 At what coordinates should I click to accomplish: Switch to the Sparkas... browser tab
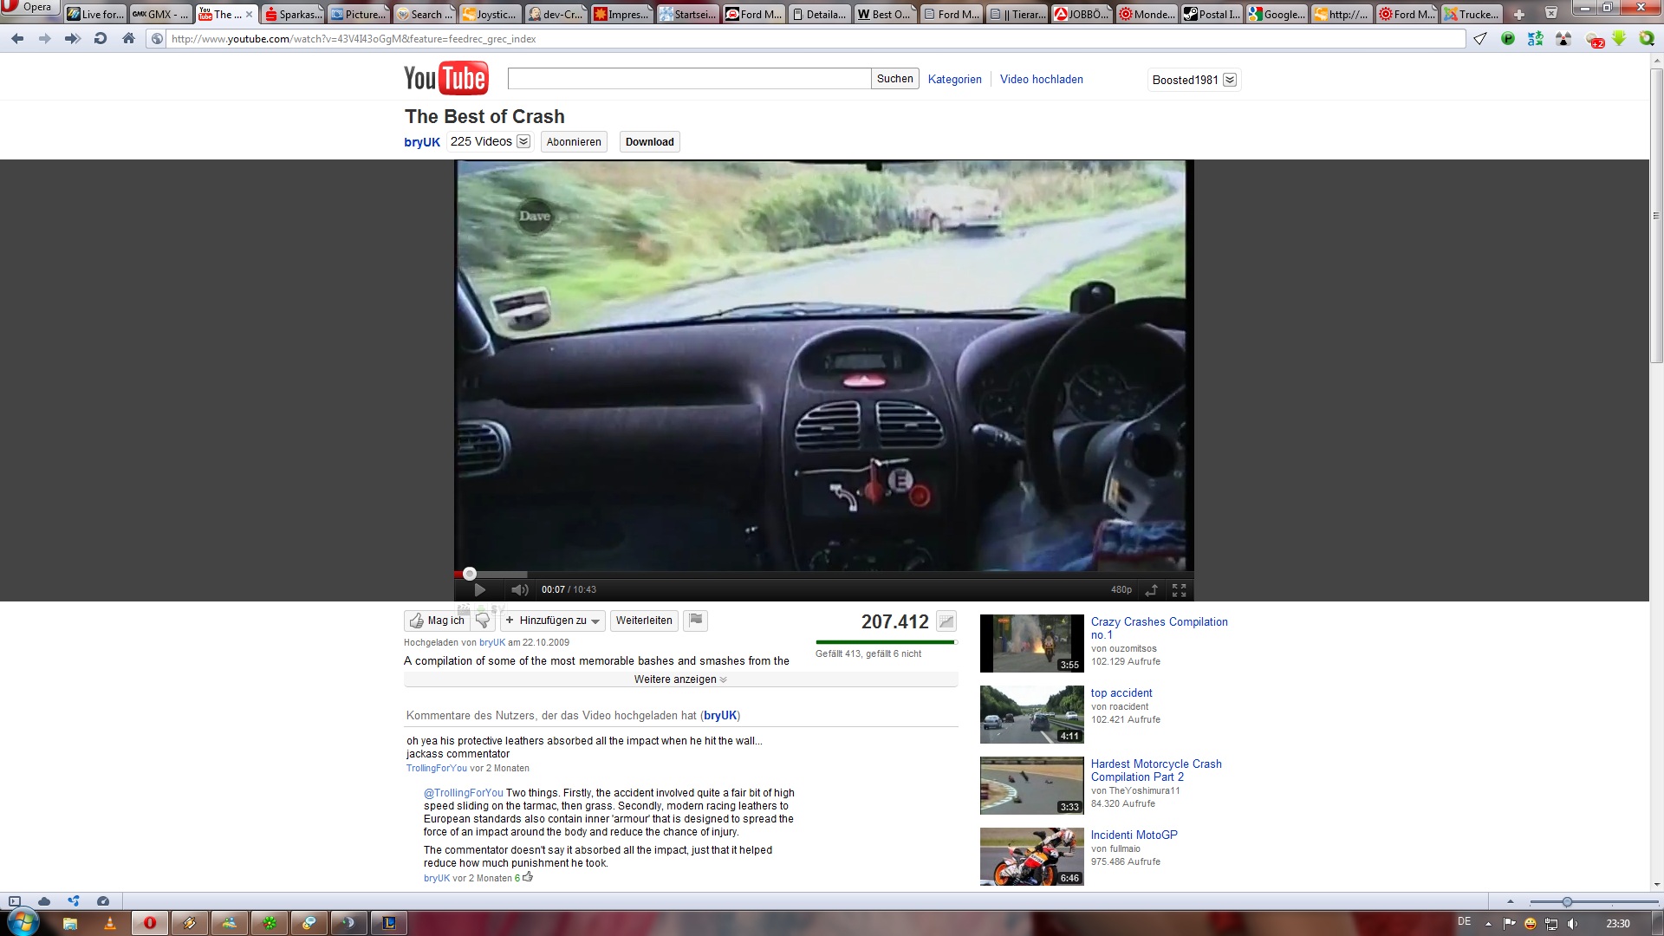pos(294,15)
